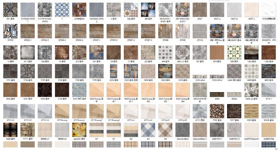This screenshot has height=151, width=278.
Task: Click the file name '1735 副本'
Action: (x=45, y=80)
